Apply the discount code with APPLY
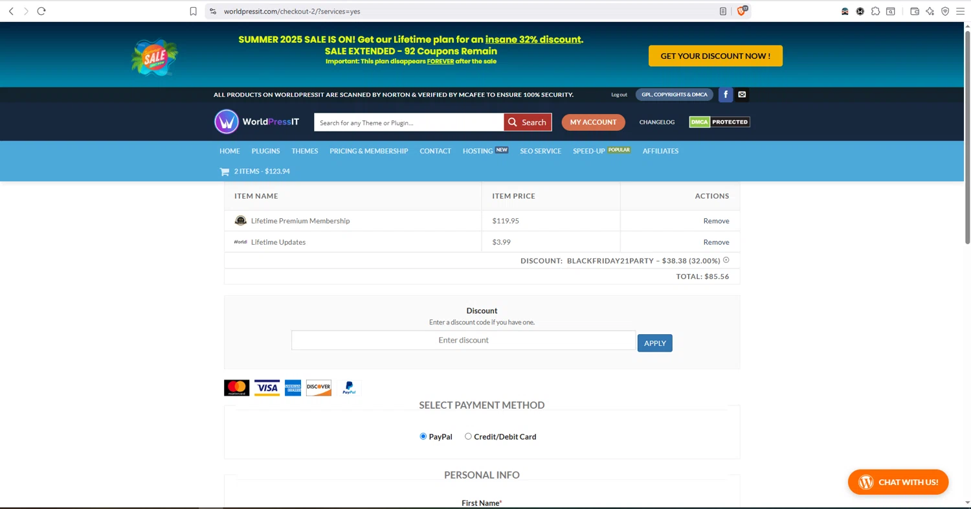The image size is (971, 509). tap(655, 343)
